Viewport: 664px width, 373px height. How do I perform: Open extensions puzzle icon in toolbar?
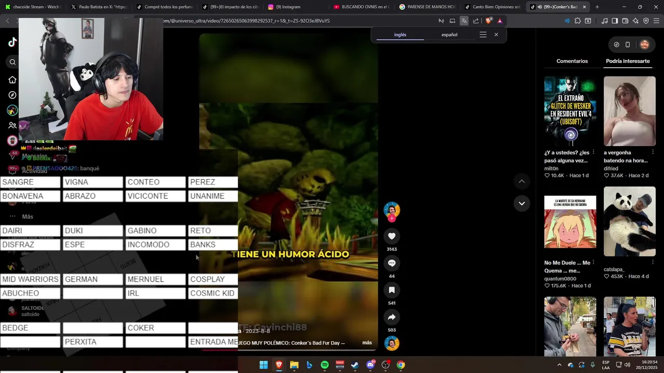pyautogui.click(x=577, y=21)
